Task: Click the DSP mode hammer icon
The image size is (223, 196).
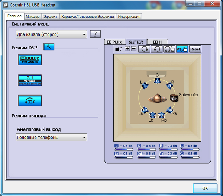Action: click(x=49, y=46)
